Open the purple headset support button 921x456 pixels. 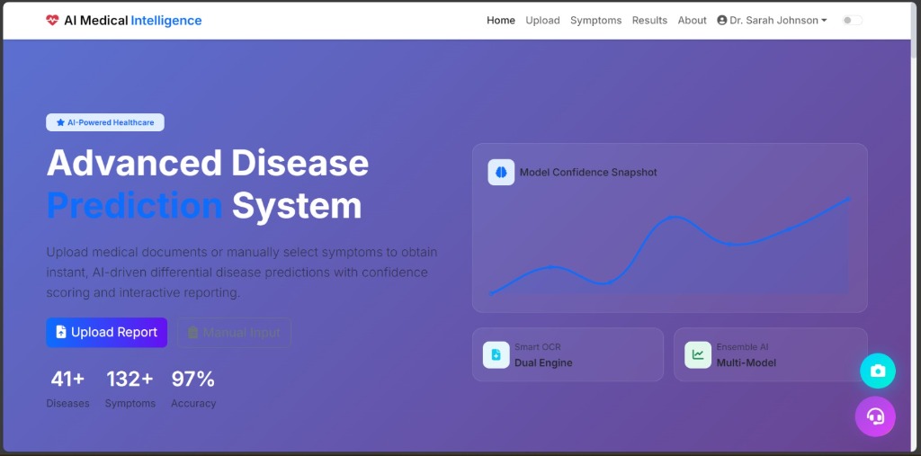click(x=875, y=416)
